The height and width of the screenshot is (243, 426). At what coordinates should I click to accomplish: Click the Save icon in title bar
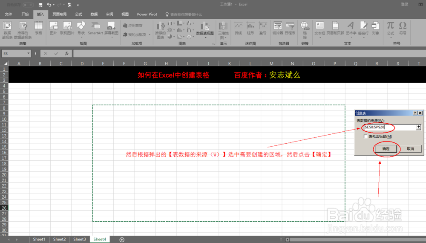[40, 5]
